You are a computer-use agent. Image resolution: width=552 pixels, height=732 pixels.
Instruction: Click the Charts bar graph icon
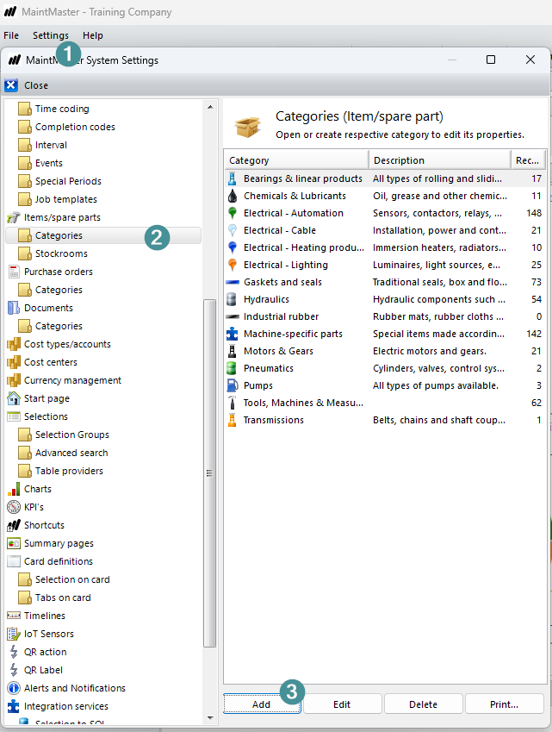14,489
